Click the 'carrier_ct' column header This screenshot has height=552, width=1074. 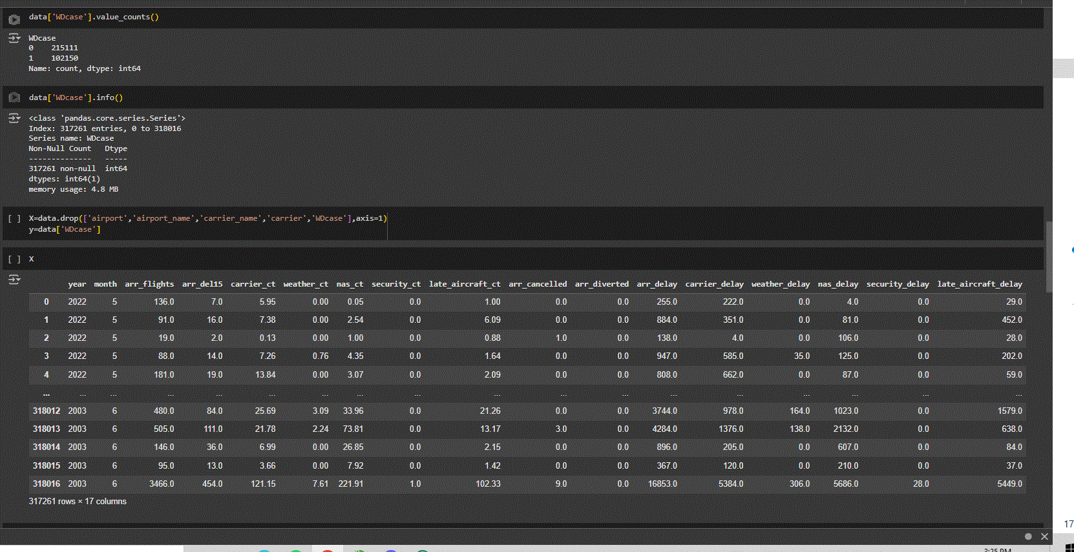pos(253,284)
